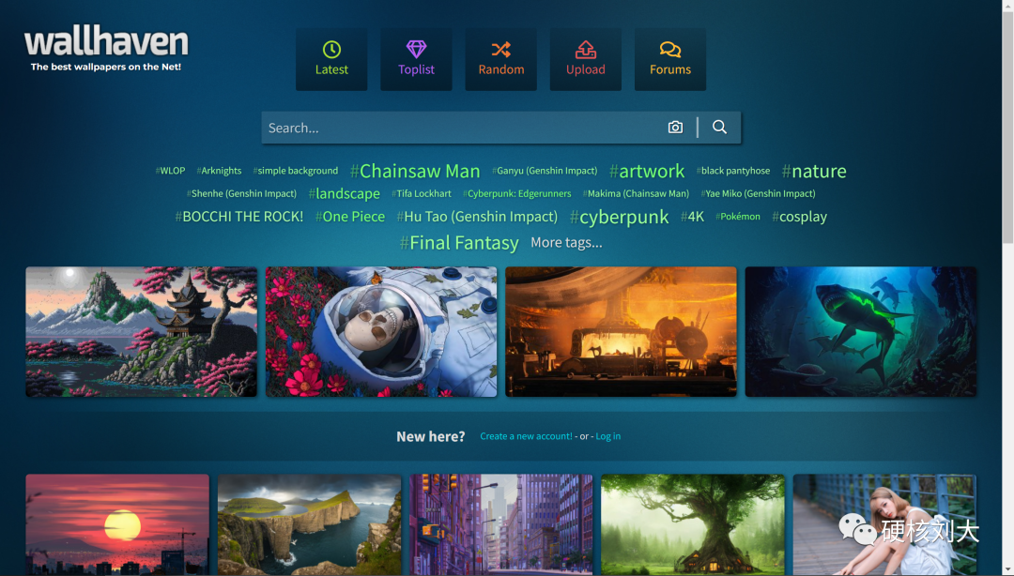Click the page vertical scrollbar thumb
Image resolution: width=1014 pixels, height=576 pixels.
(x=1007, y=128)
